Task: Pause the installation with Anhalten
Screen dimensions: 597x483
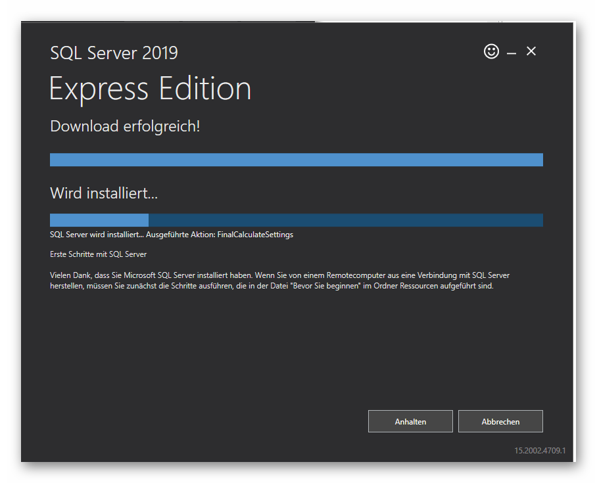Action: click(410, 421)
